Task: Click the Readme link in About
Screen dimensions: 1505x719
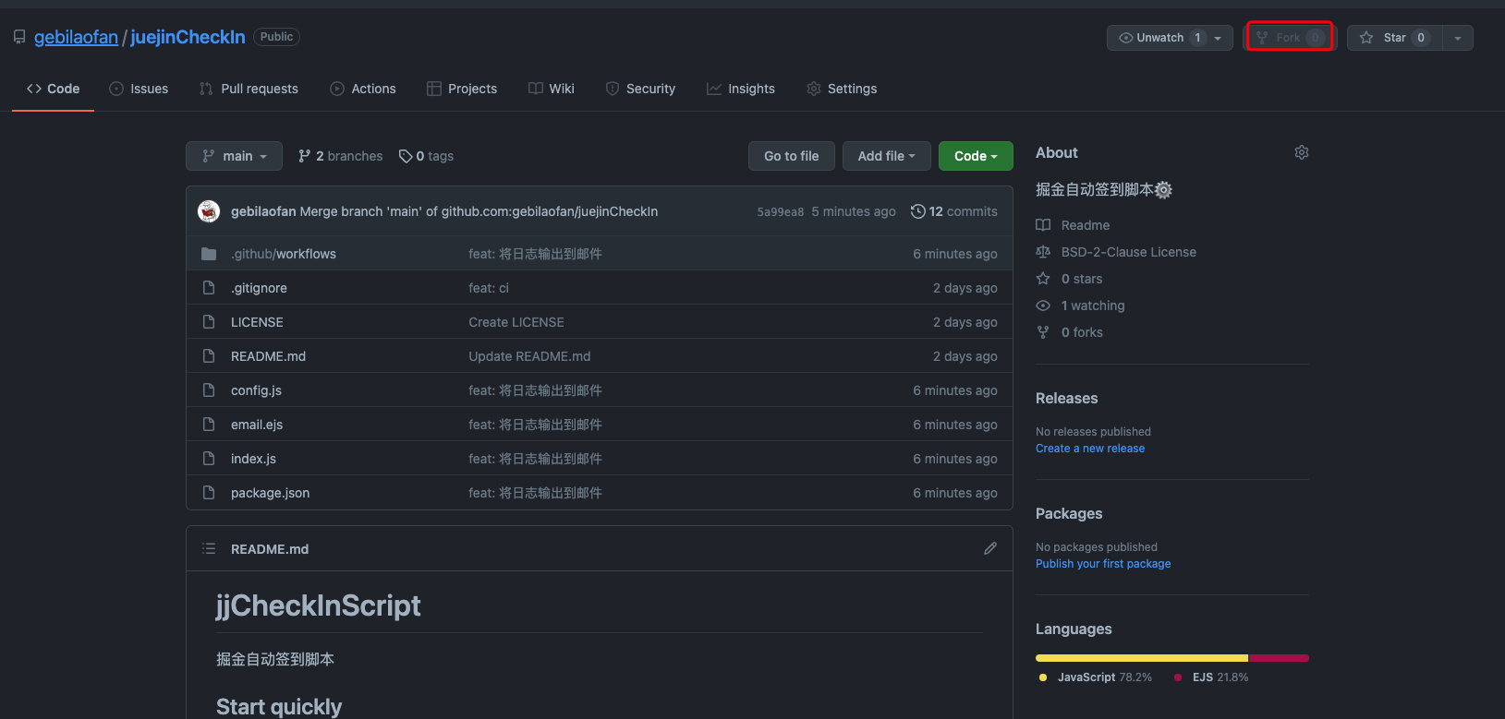Action: tap(1086, 225)
